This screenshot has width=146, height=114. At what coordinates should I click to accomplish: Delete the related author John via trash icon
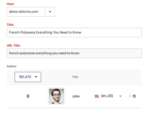pyautogui.click(x=28, y=96)
